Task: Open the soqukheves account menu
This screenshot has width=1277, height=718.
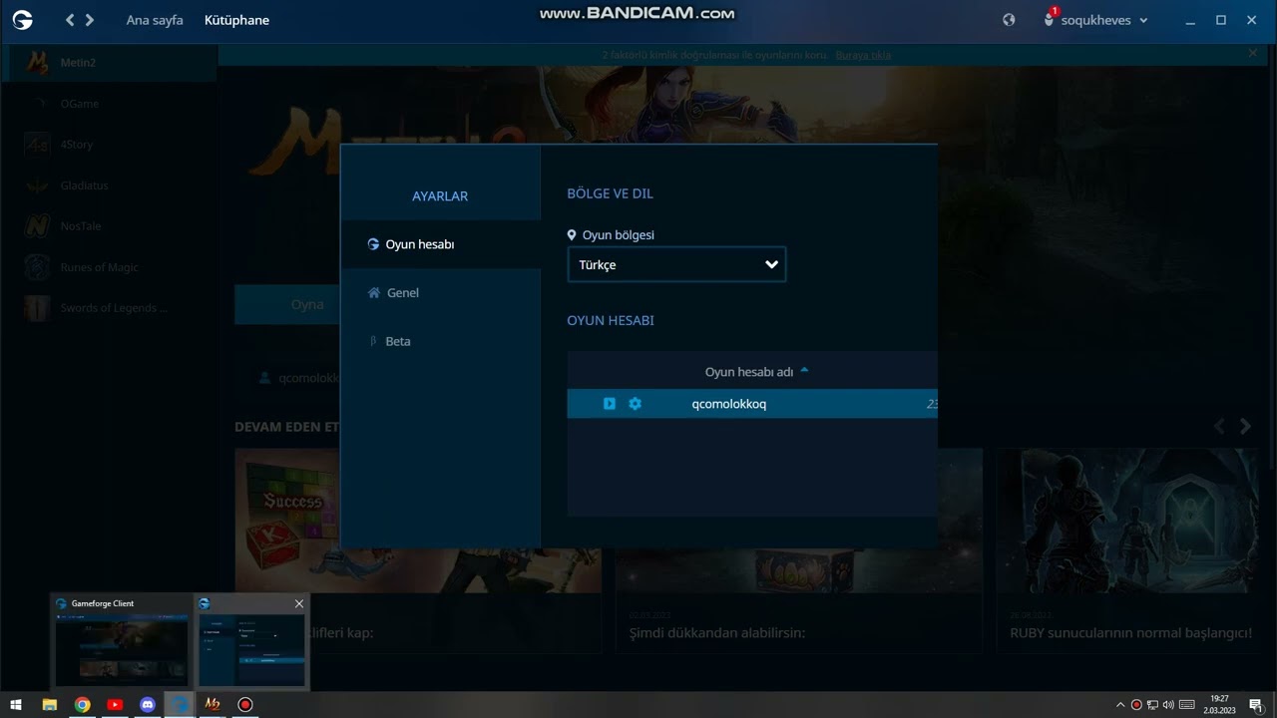Action: pyautogui.click(x=1103, y=20)
